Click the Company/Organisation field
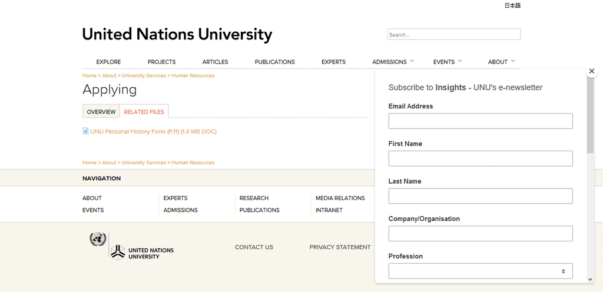This screenshot has width=603, height=292. pyautogui.click(x=481, y=234)
